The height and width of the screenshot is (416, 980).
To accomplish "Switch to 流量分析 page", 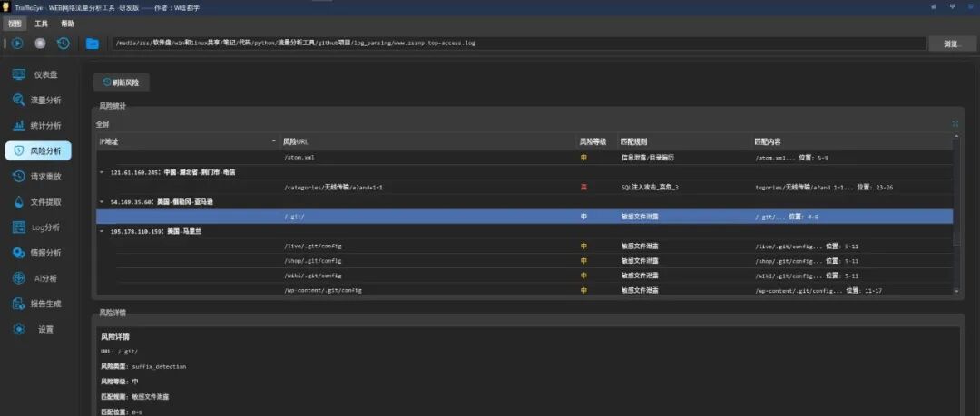I will (38, 100).
